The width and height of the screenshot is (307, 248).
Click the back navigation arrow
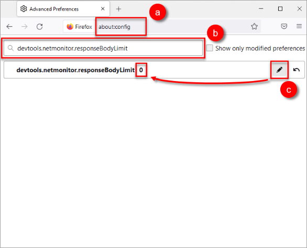coord(9,26)
